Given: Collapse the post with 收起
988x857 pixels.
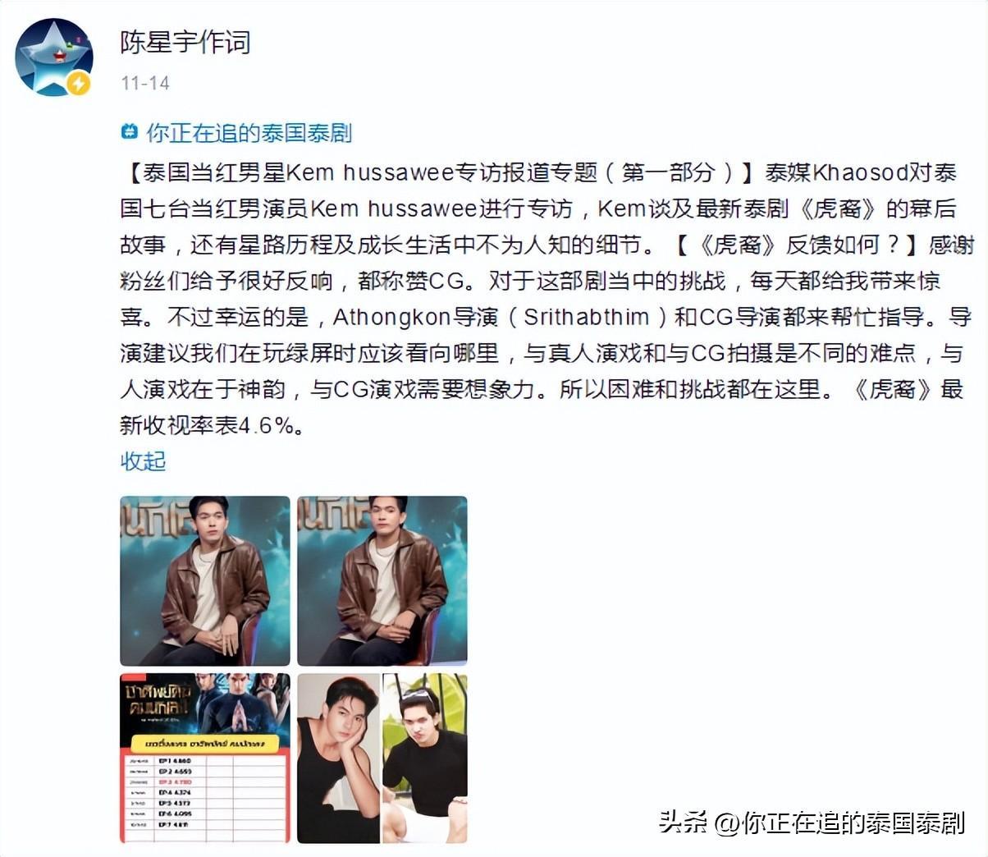Looking at the screenshot, I should tap(143, 461).
